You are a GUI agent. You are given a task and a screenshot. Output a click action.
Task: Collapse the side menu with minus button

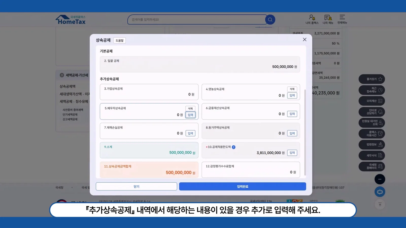coord(380,179)
